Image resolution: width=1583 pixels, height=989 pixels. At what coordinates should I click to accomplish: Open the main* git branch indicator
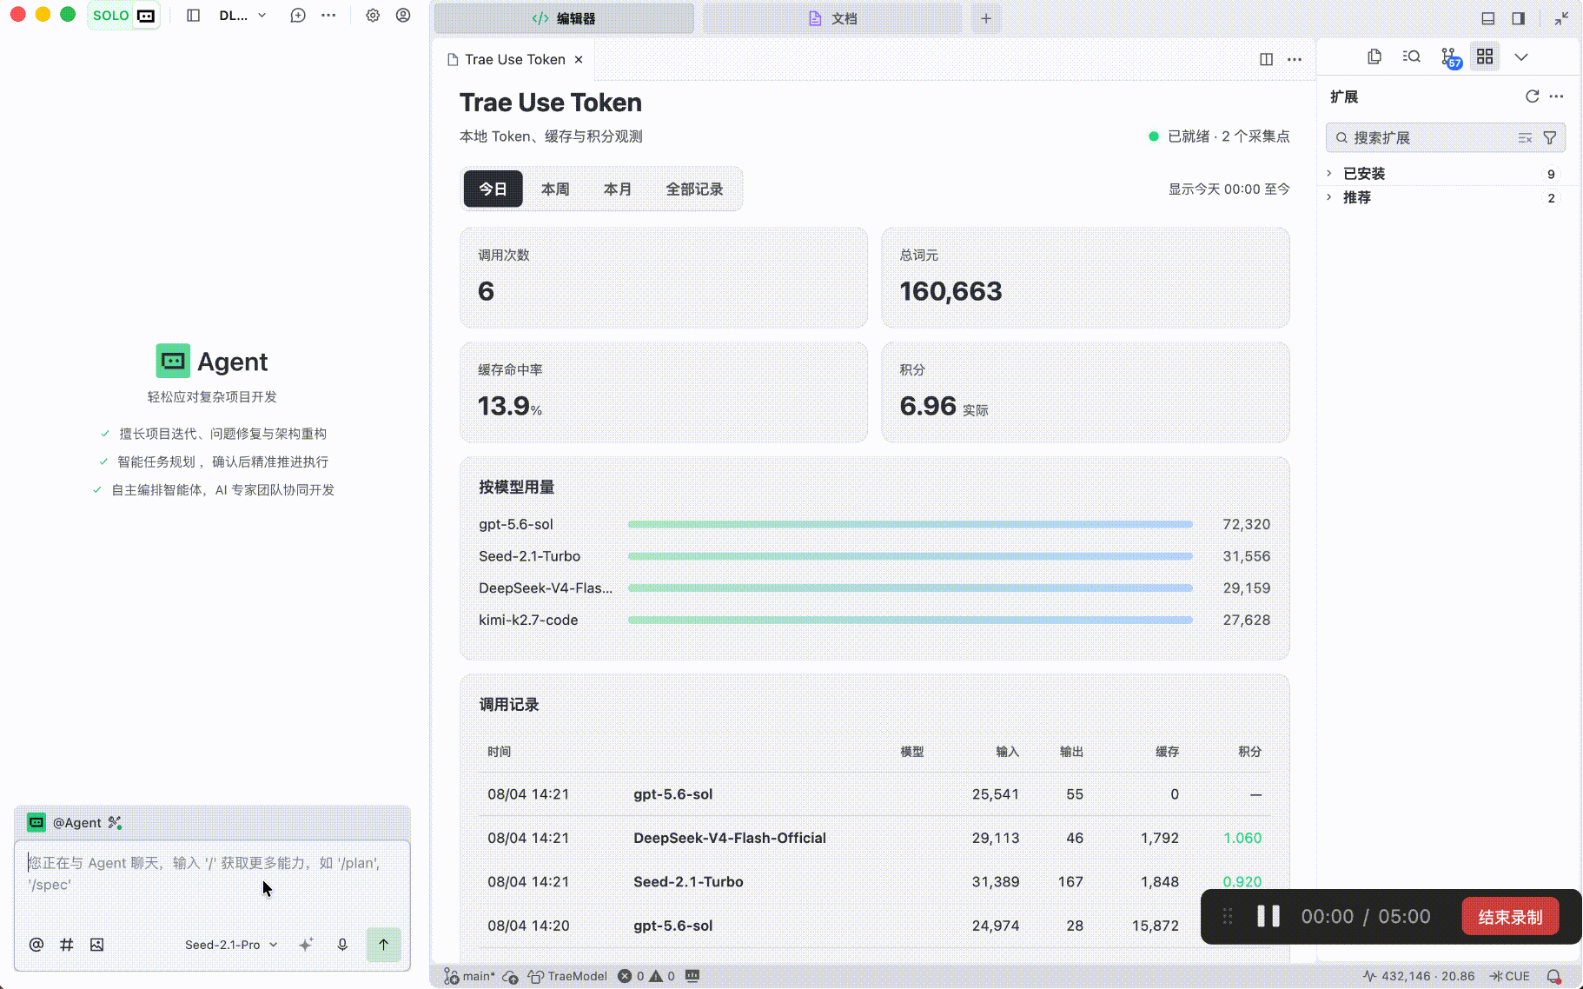tap(469, 976)
